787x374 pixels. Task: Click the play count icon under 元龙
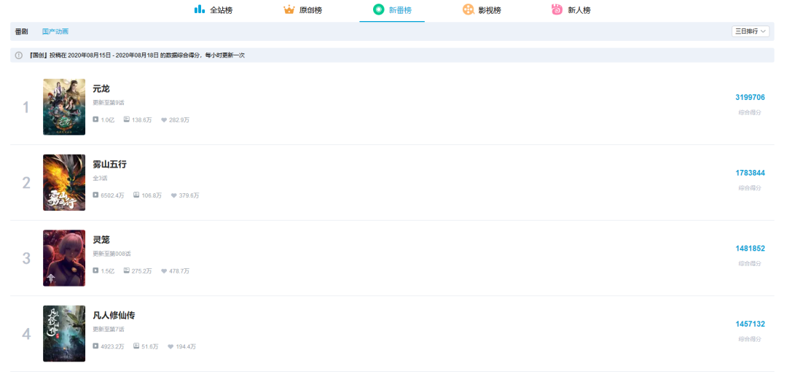coord(95,120)
